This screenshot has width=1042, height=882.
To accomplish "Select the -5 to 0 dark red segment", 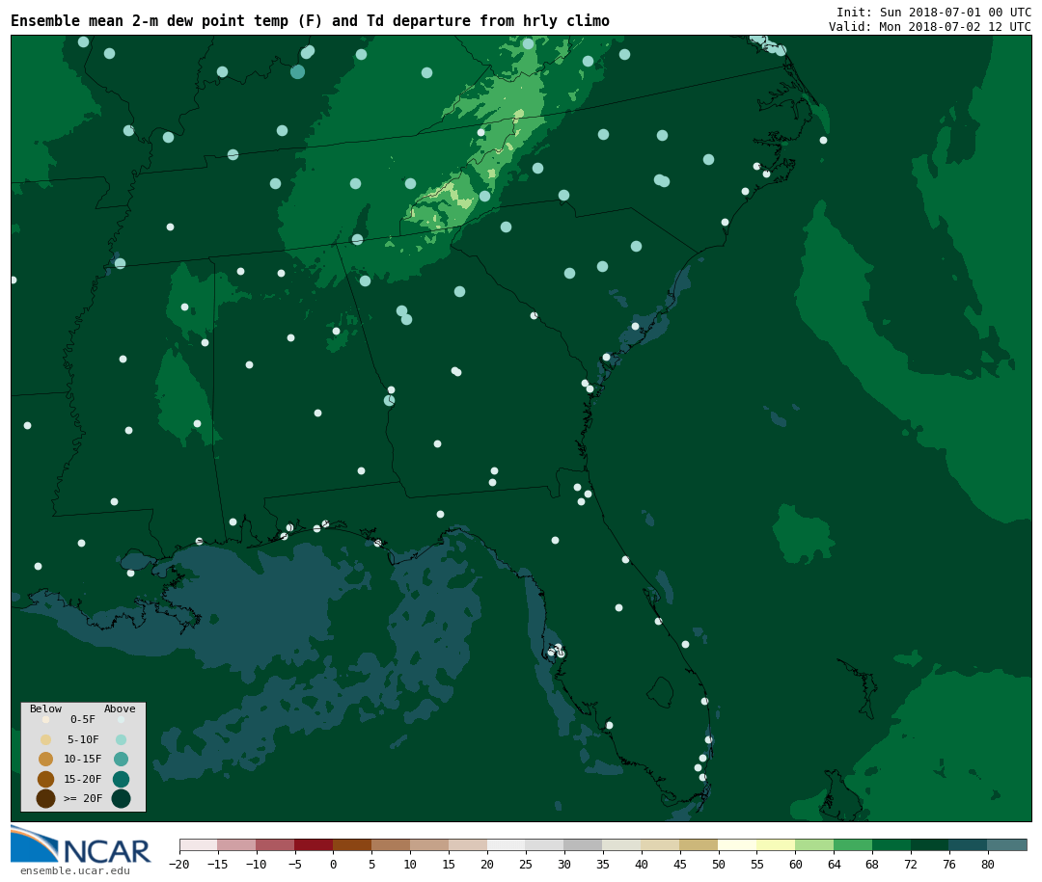I will pyautogui.click(x=315, y=844).
